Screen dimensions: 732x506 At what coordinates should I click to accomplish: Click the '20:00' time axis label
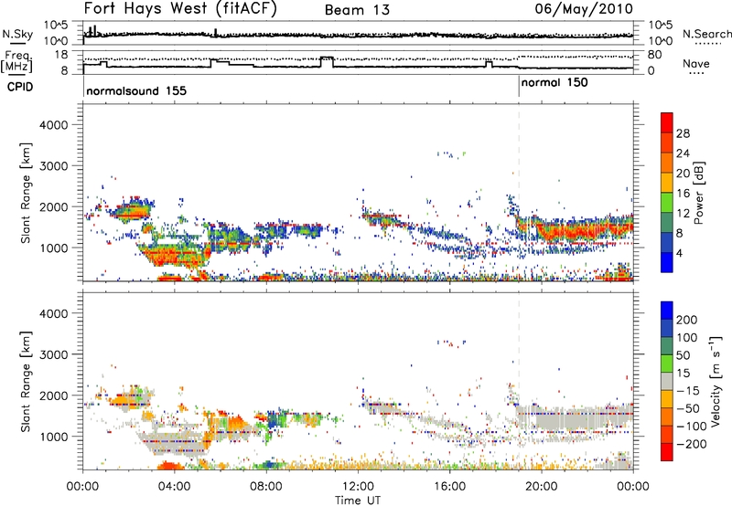(542, 487)
